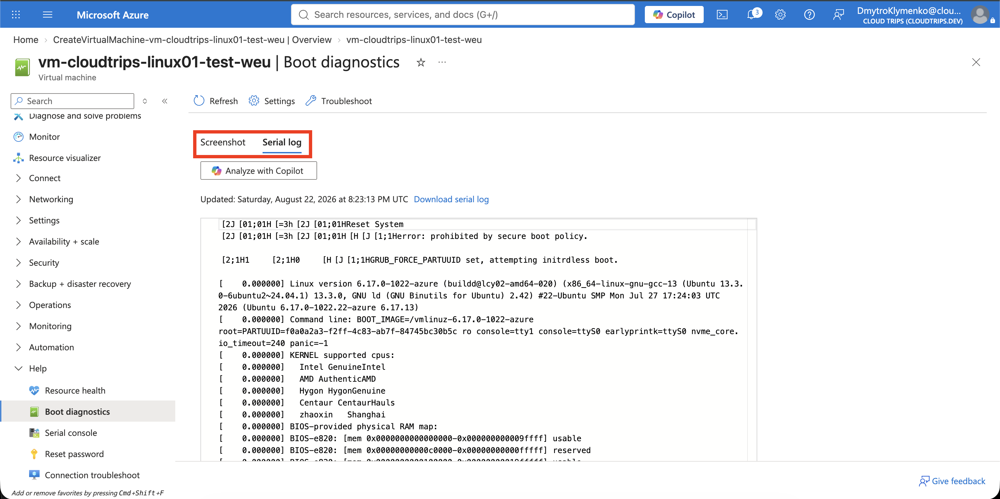Open Copilot from the top bar
The height and width of the screenshot is (499, 1000).
674,15
